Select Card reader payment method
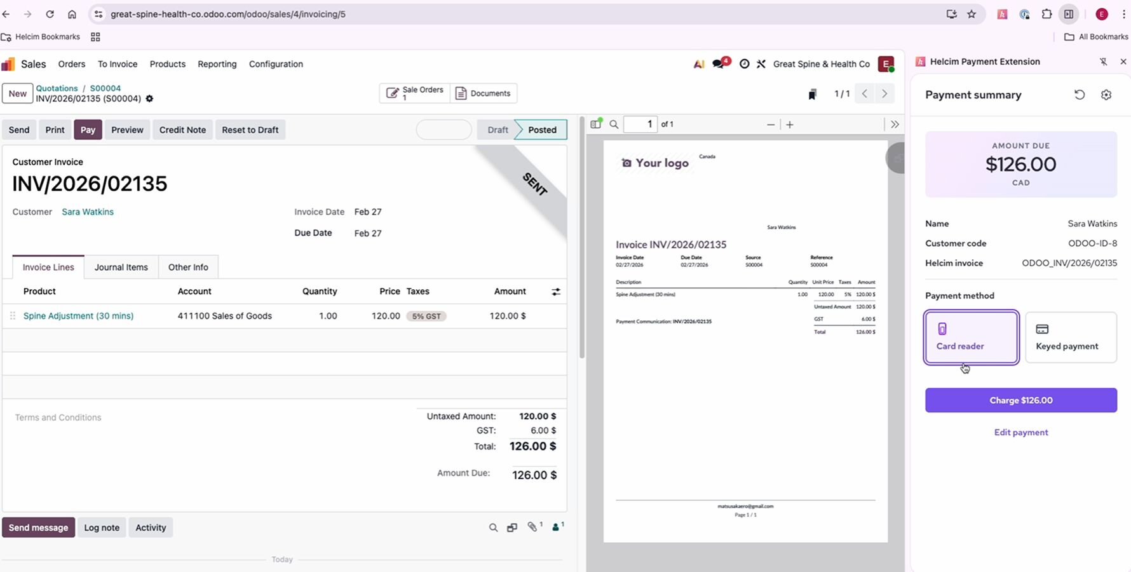 (x=971, y=337)
